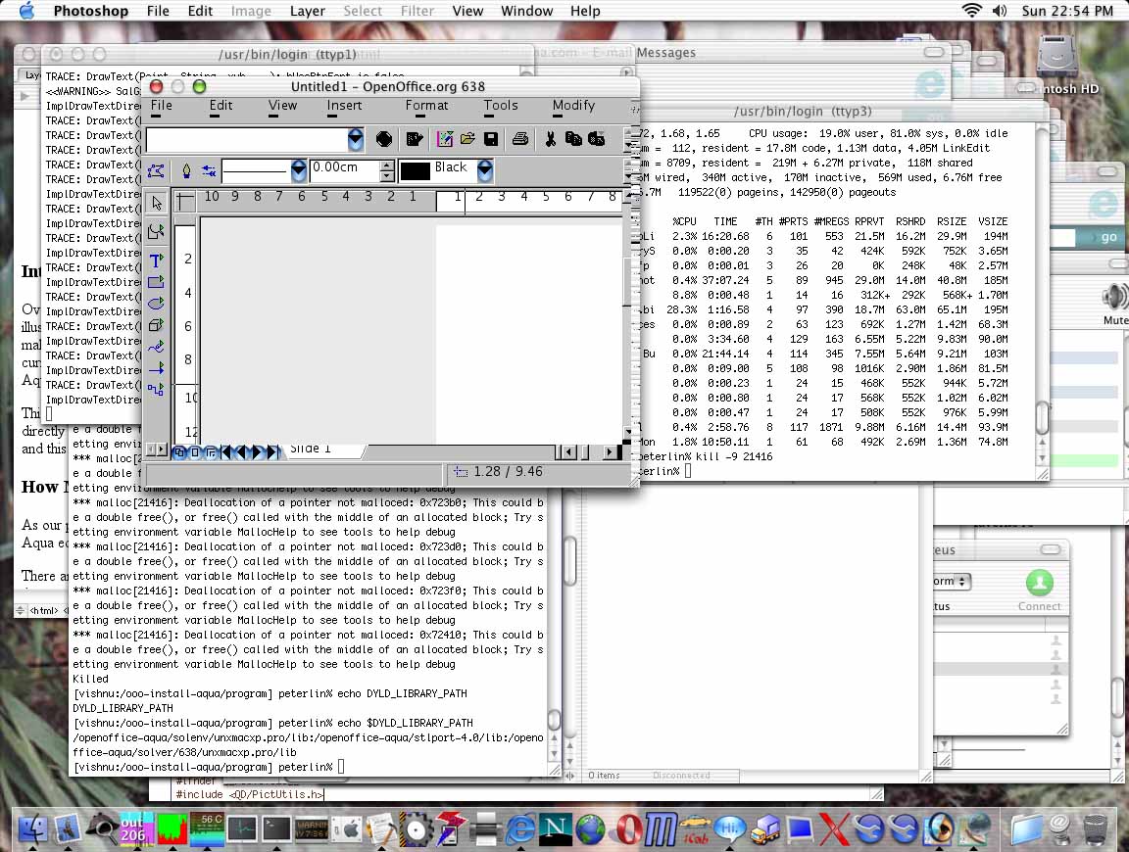Select the Text tool in OpenOffice
This screenshot has height=852, width=1129.
coord(156,260)
